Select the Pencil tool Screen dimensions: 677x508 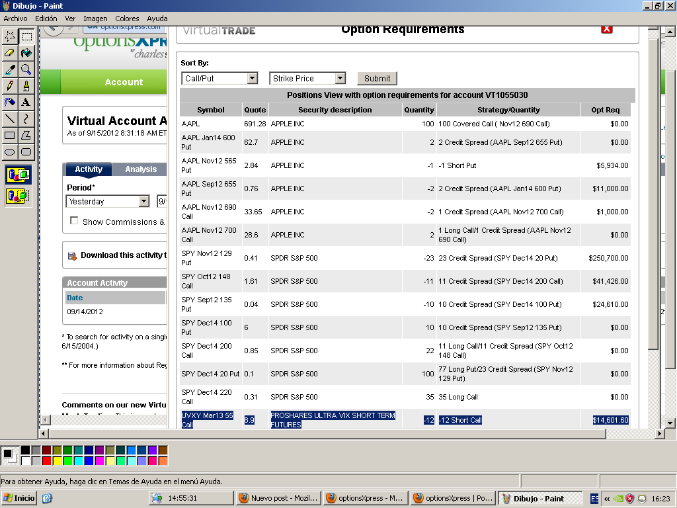pyautogui.click(x=10, y=85)
